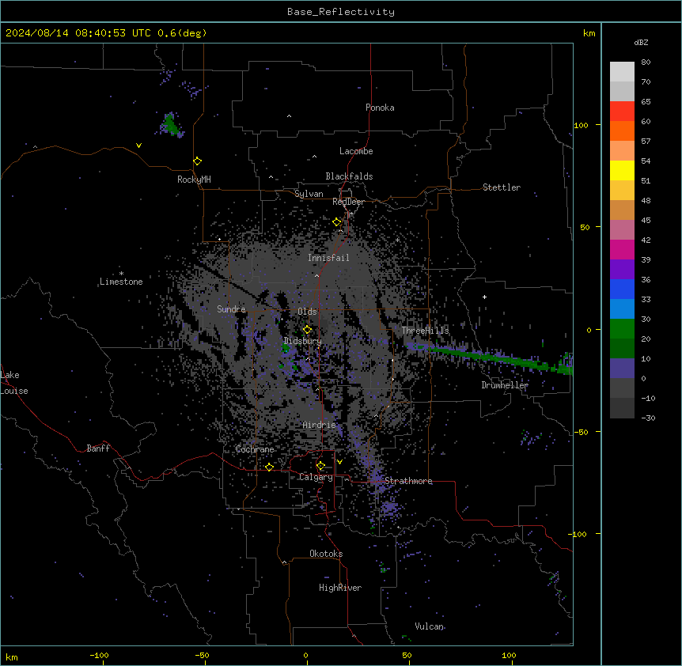This screenshot has height=666, width=682.
Task: Click the Sylvan label
Action: coord(309,194)
